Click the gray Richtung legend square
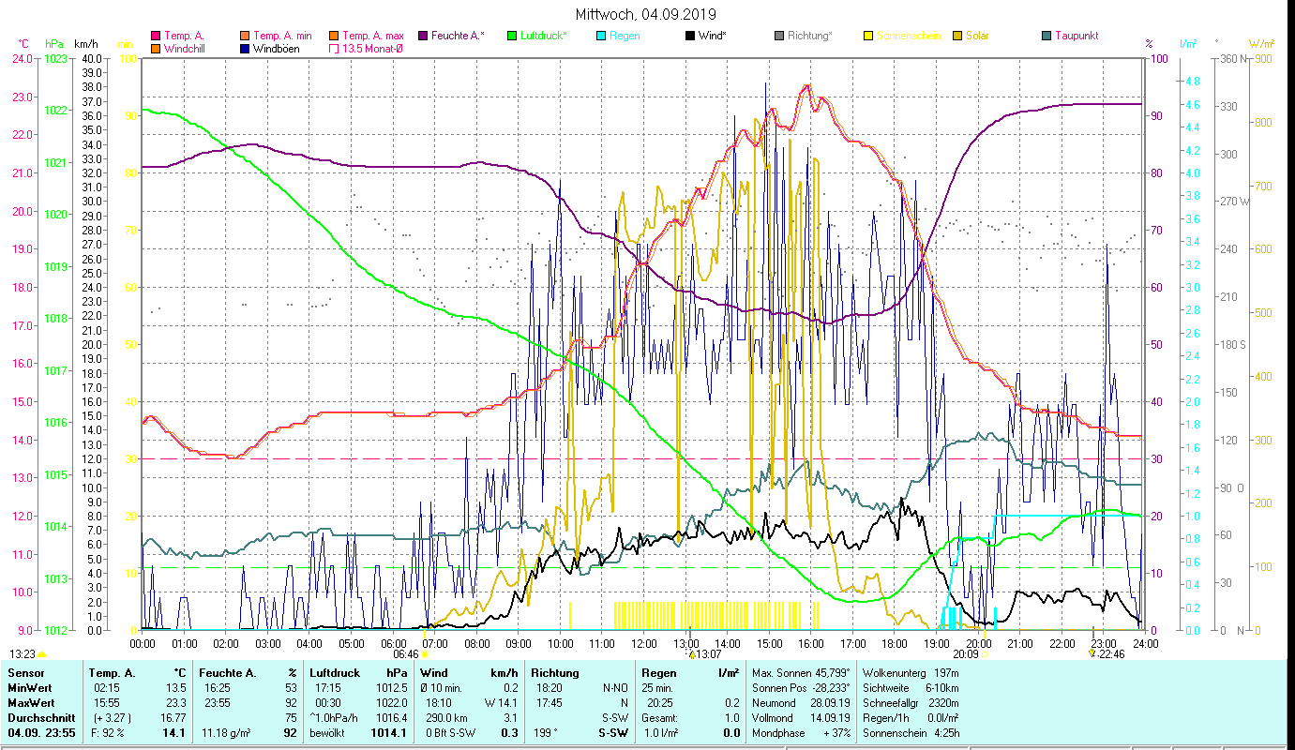The width and height of the screenshot is (1295, 750). (x=779, y=36)
